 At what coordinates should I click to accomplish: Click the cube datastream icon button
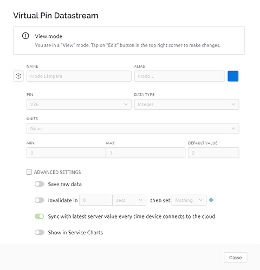click(18, 76)
